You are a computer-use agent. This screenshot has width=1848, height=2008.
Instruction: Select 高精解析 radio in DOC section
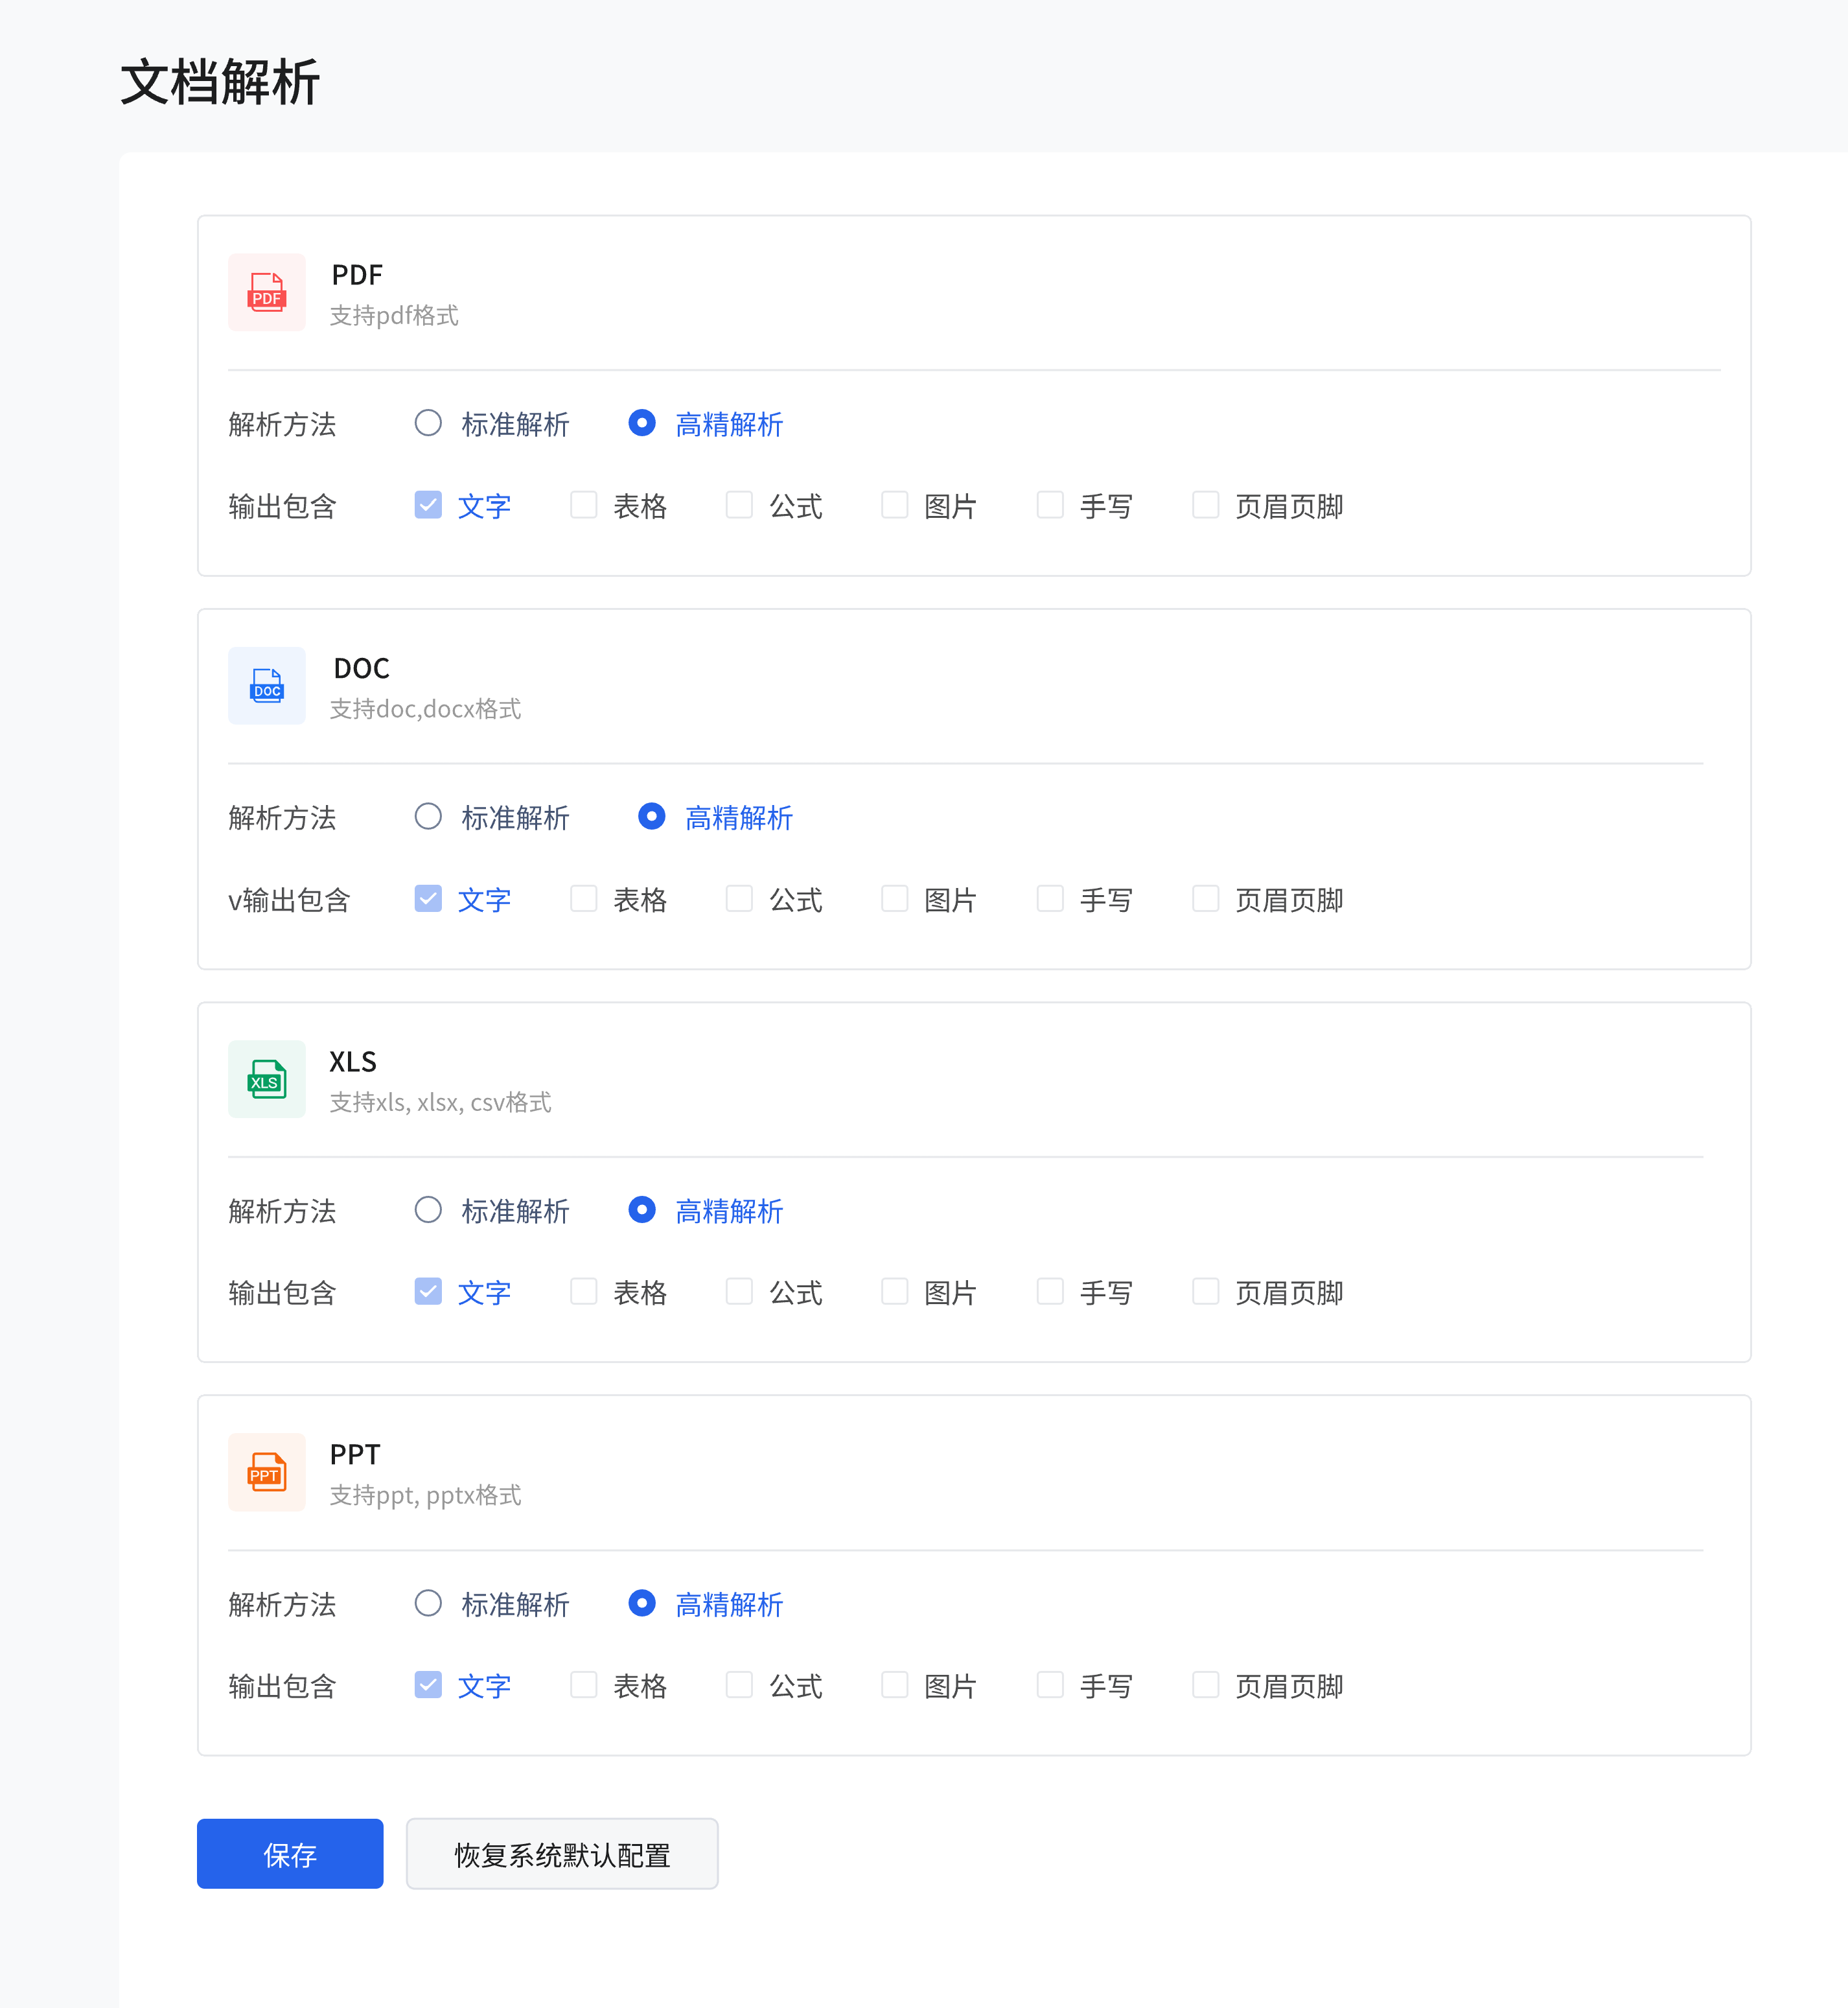coord(651,817)
